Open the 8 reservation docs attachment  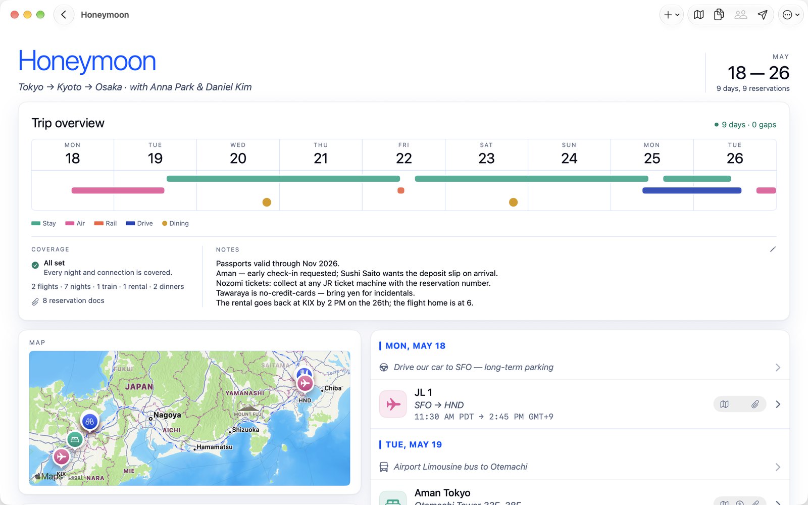(68, 301)
